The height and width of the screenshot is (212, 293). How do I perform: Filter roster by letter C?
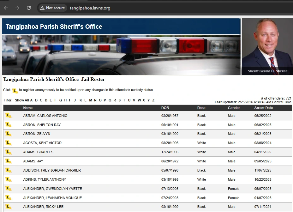point(41,100)
